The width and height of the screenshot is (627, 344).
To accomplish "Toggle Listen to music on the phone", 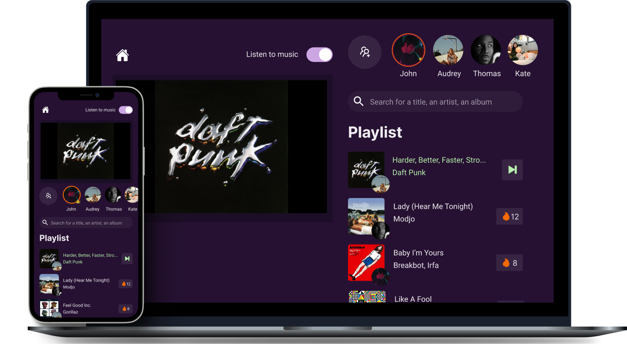I will [126, 110].
